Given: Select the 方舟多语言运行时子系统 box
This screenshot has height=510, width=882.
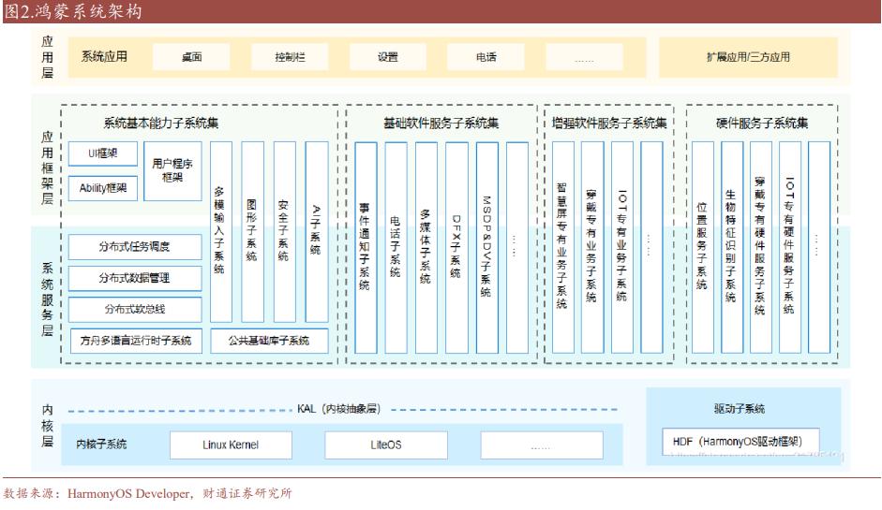Looking at the screenshot, I should 136,341.
